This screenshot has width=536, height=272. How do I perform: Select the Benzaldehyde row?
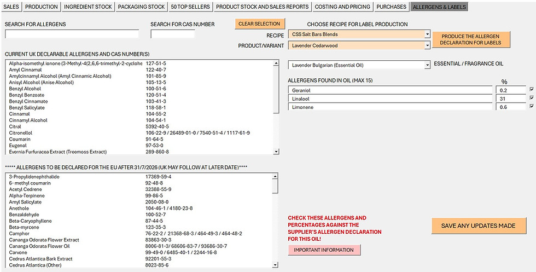point(139,215)
